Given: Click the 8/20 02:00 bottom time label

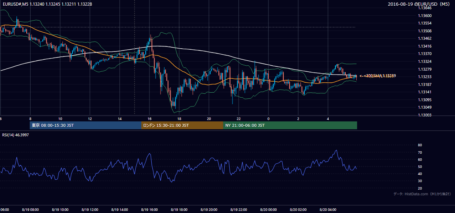Looking at the screenshot, I should (x=298, y=210).
